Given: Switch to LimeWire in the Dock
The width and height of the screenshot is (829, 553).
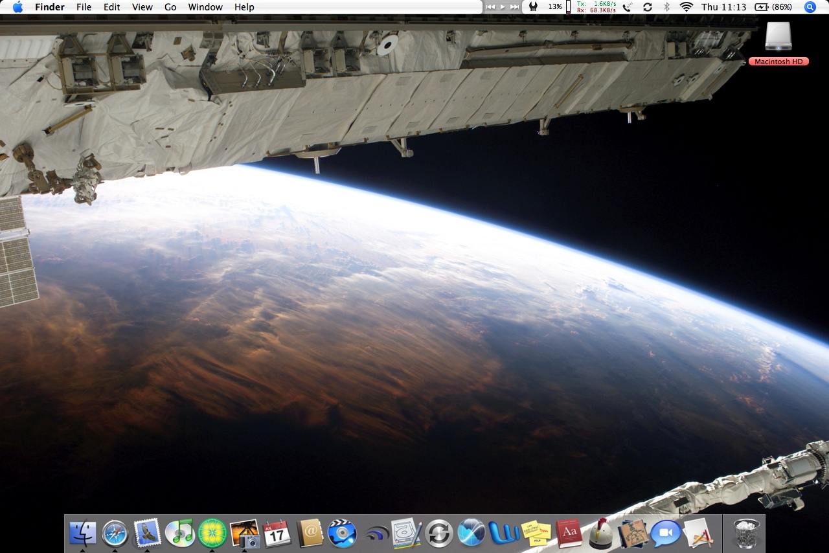Looking at the screenshot, I should pyautogui.click(x=212, y=534).
